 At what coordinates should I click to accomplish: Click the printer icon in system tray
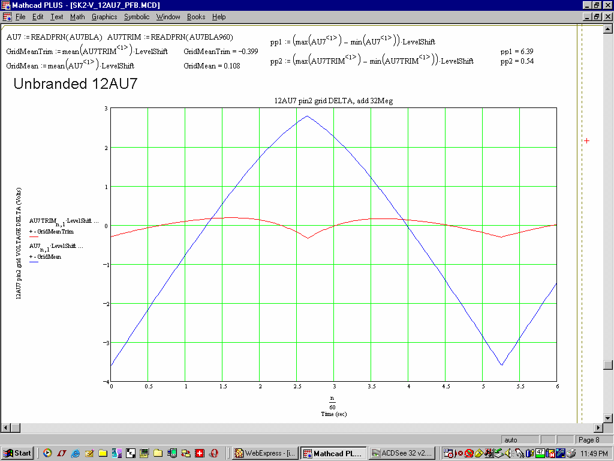click(571, 453)
